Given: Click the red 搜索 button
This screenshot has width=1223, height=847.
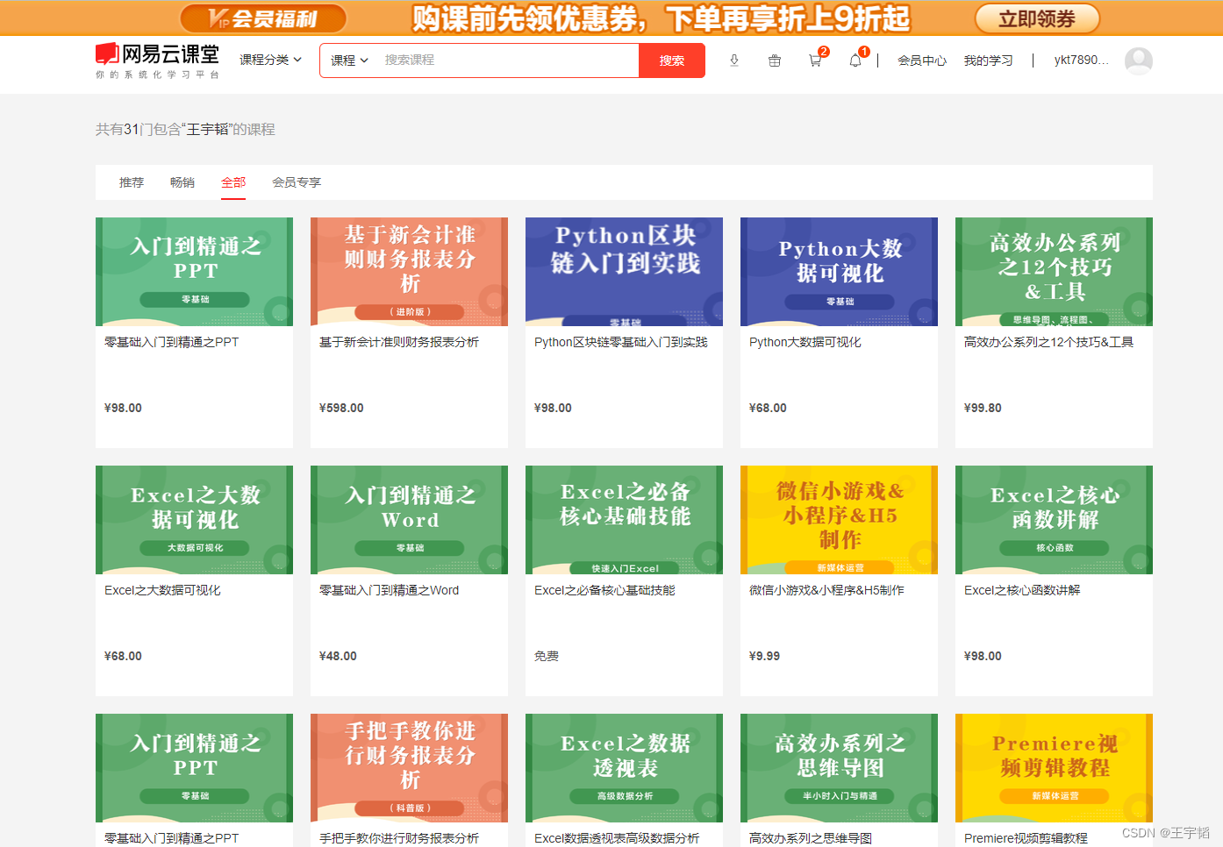Looking at the screenshot, I should pyautogui.click(x=672, y=60).
